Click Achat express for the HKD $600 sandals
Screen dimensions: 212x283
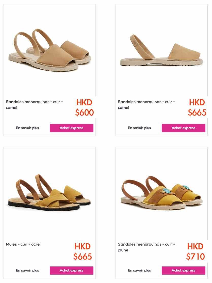click(x=72, y=128)
